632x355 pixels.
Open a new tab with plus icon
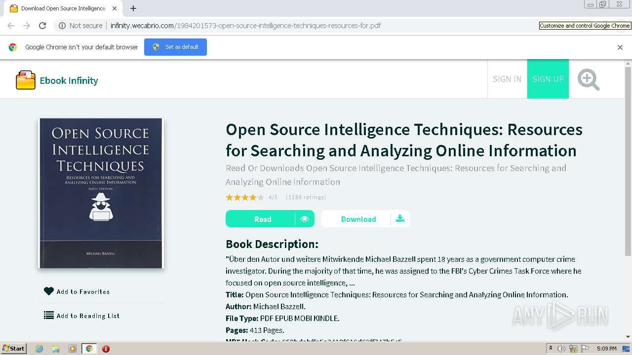133,8
